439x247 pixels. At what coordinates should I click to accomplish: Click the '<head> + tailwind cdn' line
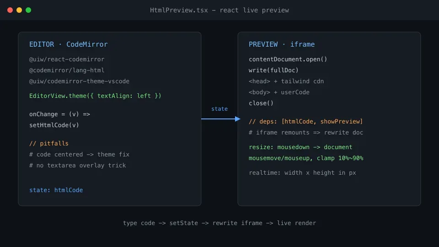point(286,81)
